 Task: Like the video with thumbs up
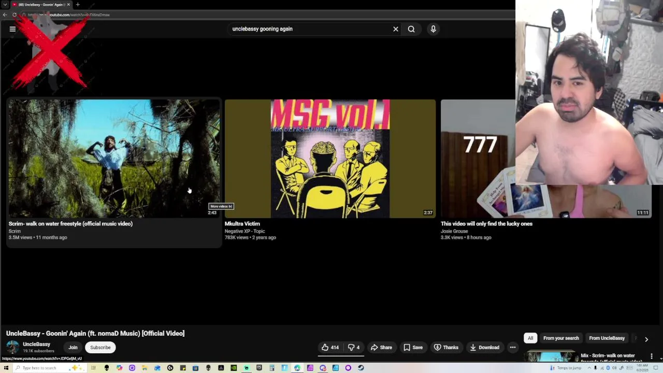[330, 348]
